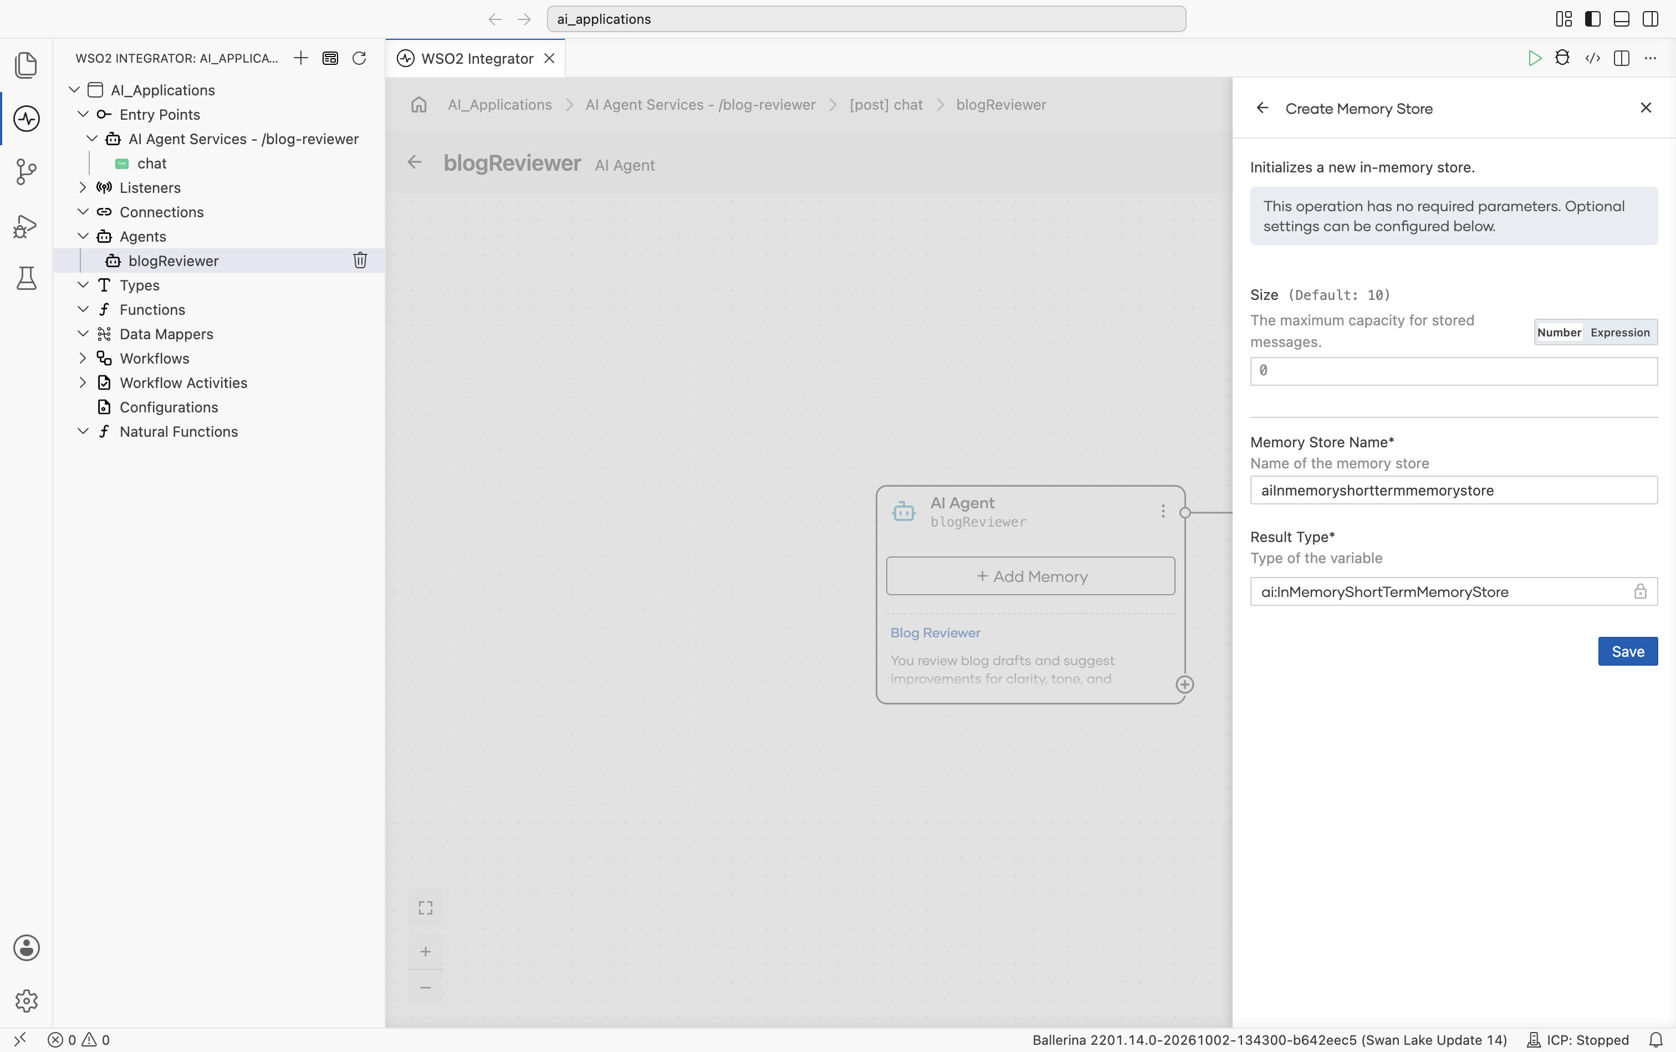Delete the blogReviewer agent via trash icon
Screen dimensions: 1676x1052
pos(360,260)
